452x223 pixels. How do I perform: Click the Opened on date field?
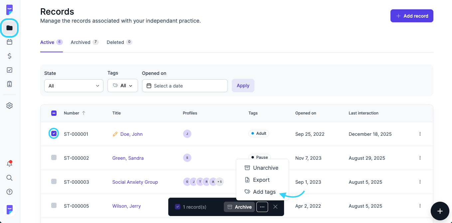[x=185, y=86]
